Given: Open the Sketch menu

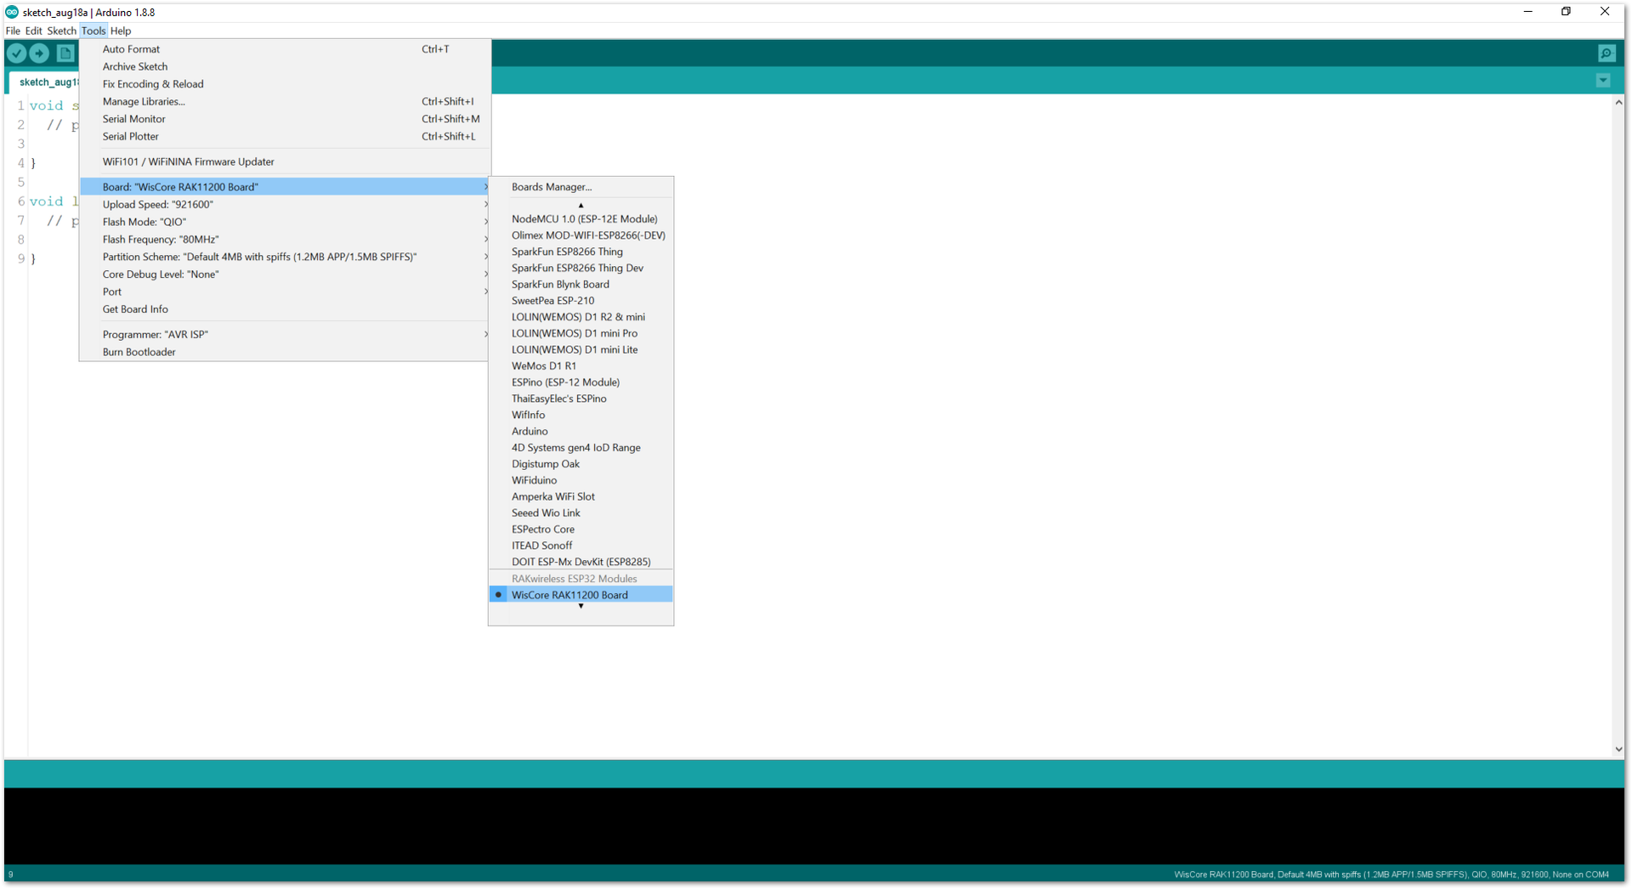Looking at the screenshot, I should click(x=61, y=31).
